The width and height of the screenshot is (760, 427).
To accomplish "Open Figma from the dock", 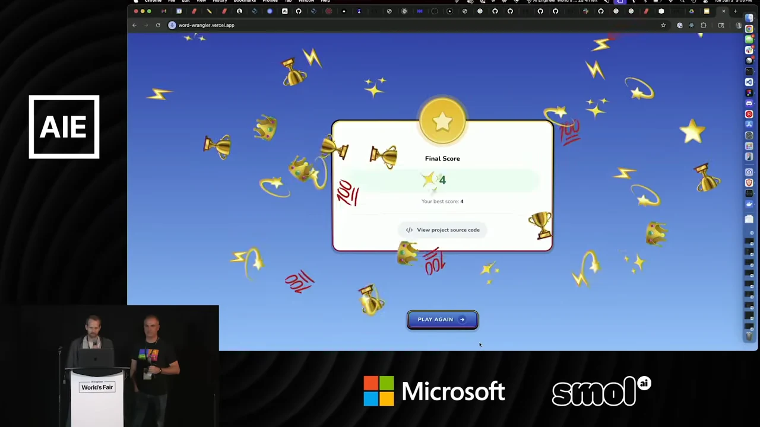I will [749, 93].
